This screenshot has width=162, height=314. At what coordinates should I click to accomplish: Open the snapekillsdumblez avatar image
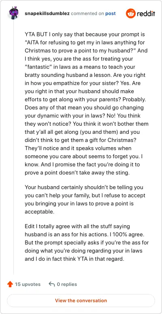click(13, 13)
